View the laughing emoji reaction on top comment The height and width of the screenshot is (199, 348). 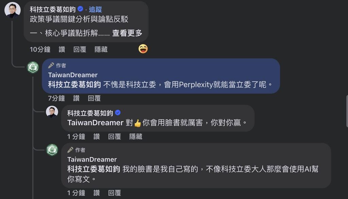pyautogui.click(x=143, y=49)
